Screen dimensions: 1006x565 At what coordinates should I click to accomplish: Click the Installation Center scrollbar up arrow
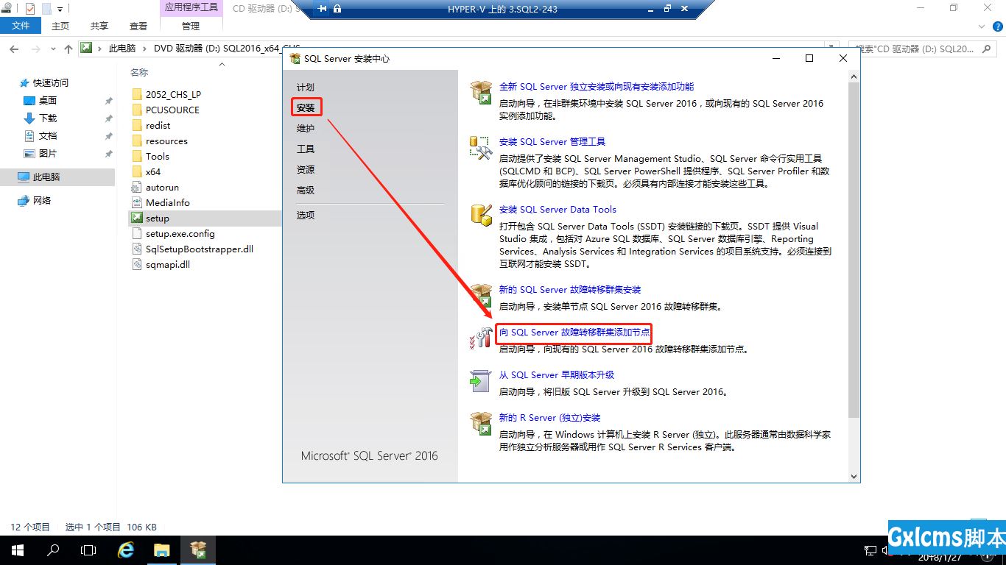tap(854, 76)
